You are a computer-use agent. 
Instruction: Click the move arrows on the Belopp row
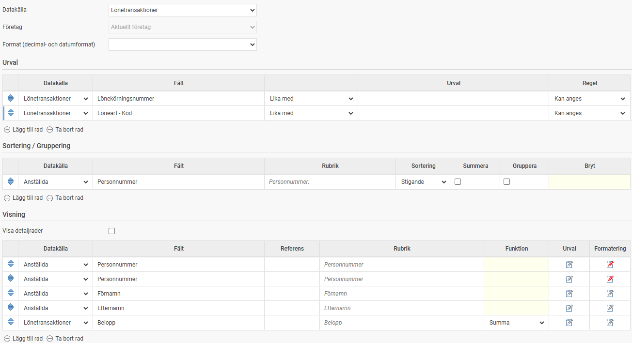tap(11, 323)
